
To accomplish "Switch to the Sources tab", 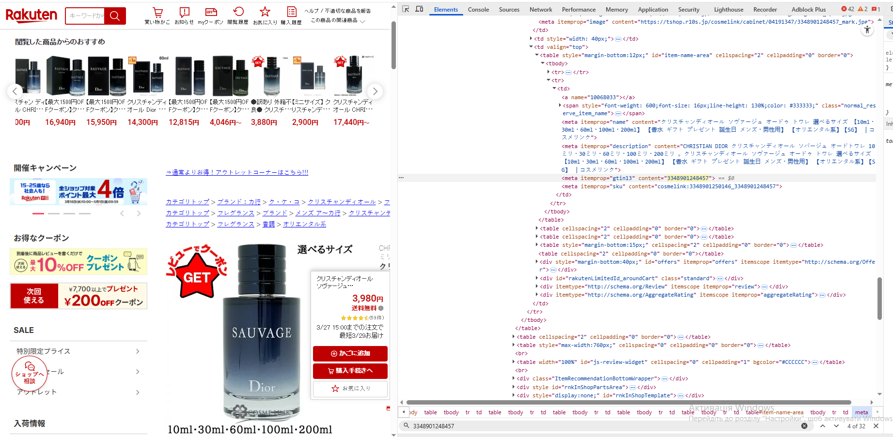I will click(x=509, y=10).
